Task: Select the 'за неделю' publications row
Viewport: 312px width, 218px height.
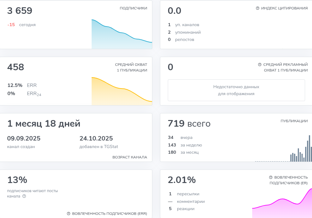Action: pyautogui.click(x=191, y=145)
